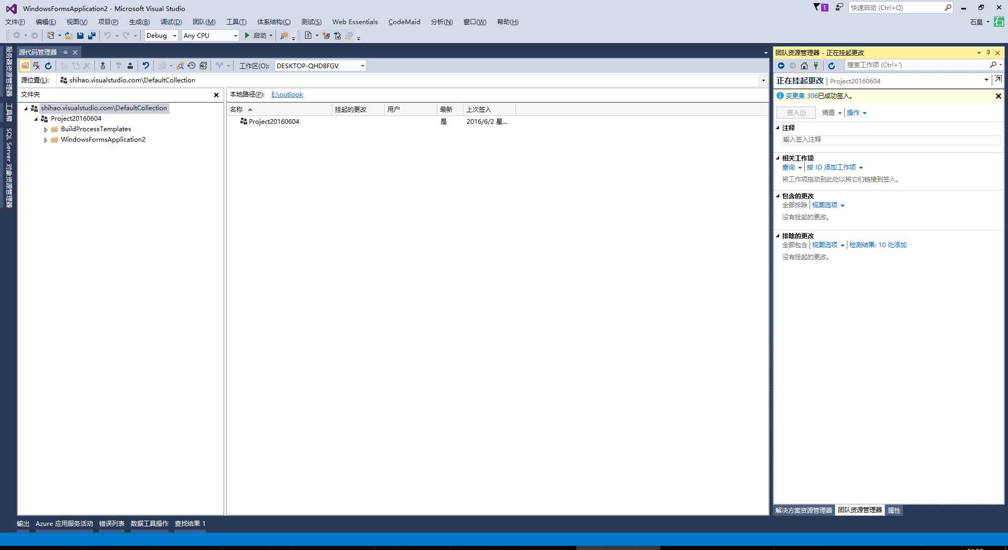The height and width of the screenshot is (550, 1008).
Task: Open the history clock icon
Action: coord(191,66)
